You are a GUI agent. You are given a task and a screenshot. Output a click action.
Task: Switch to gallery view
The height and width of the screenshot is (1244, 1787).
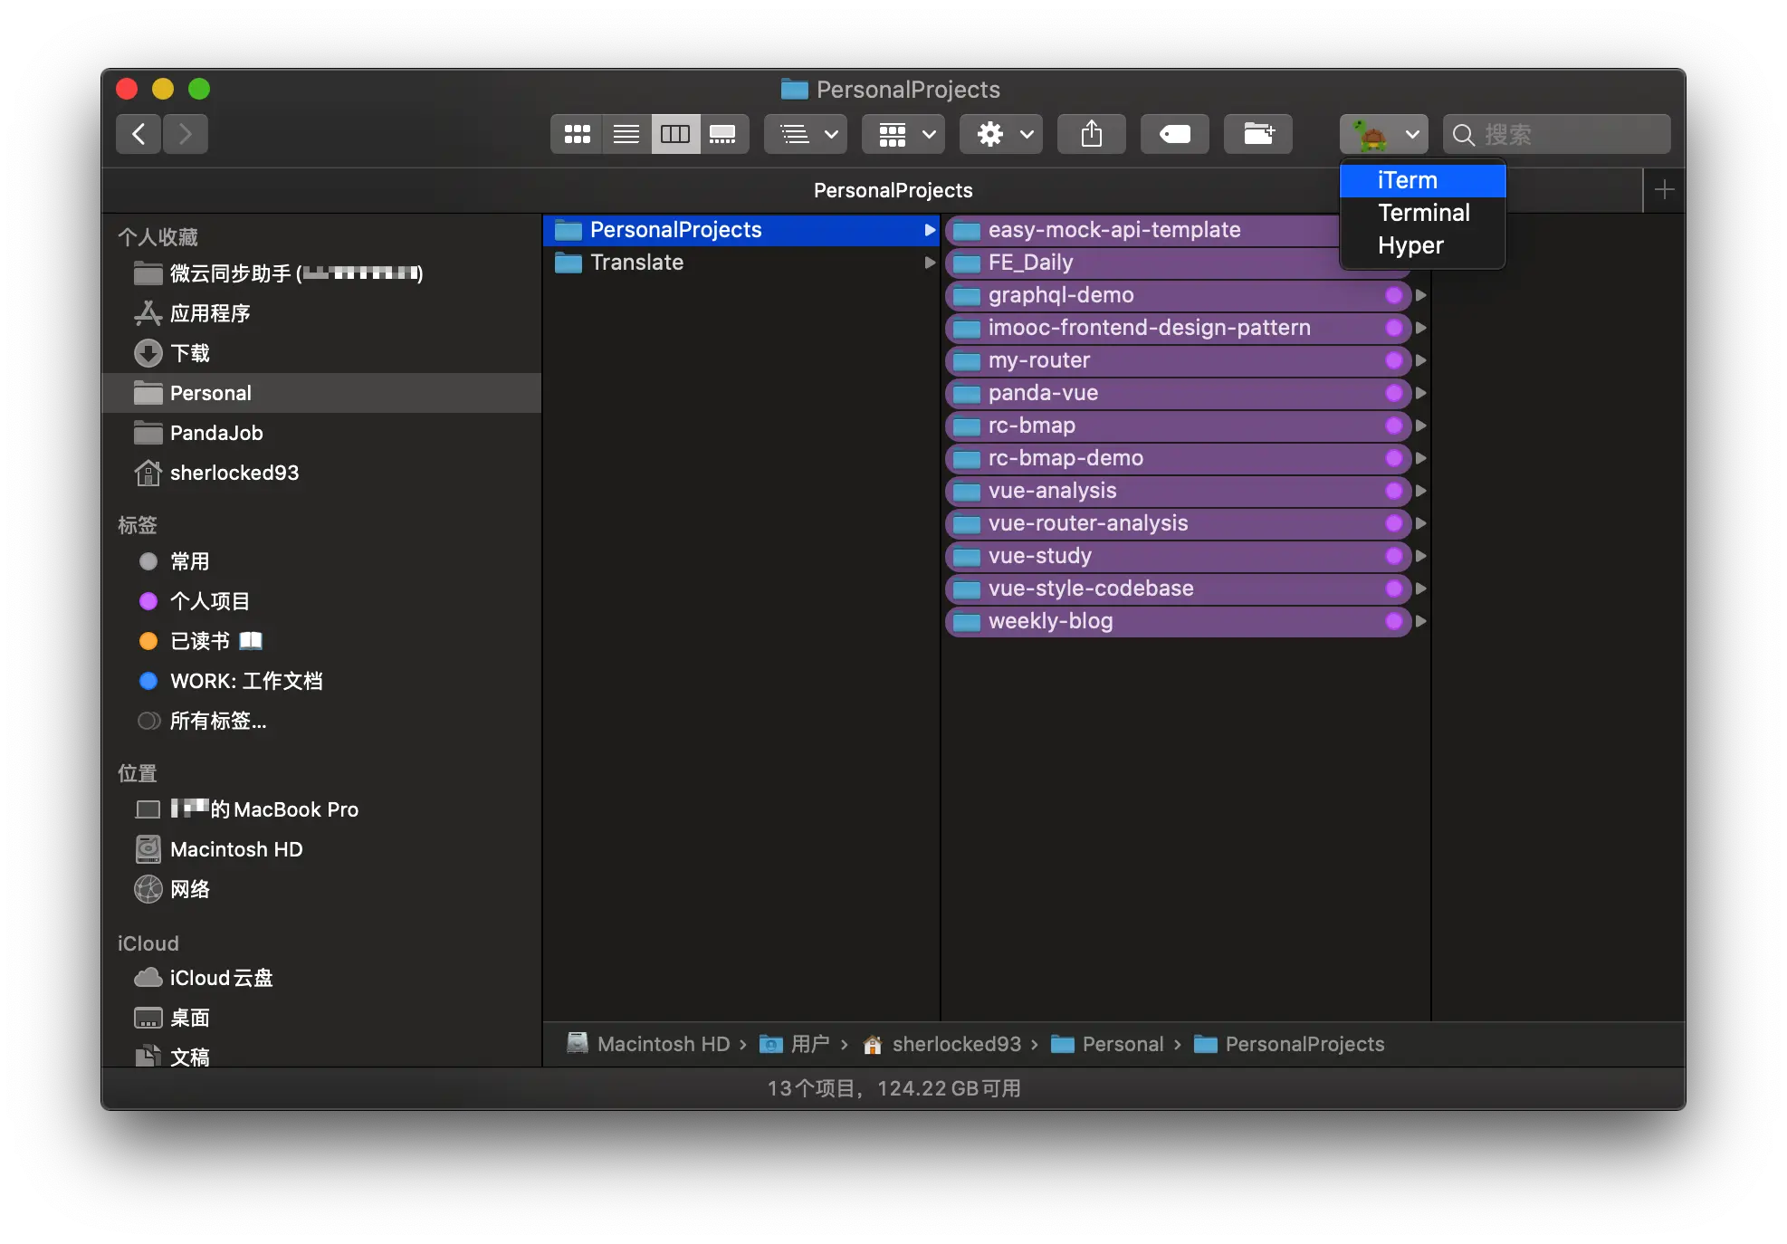[x=723, y=134]
